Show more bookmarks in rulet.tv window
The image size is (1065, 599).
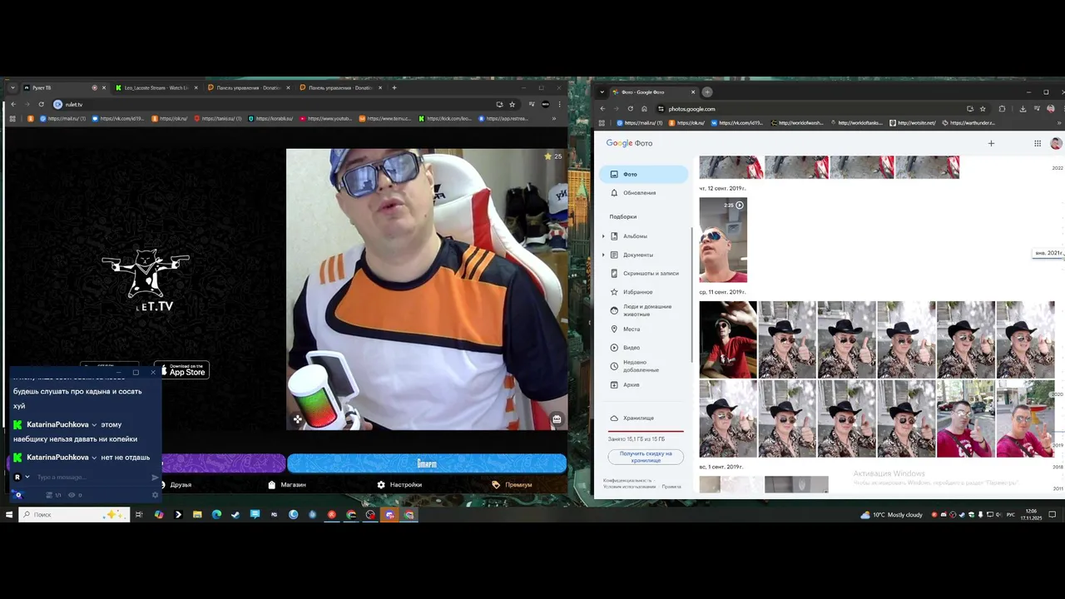pos(554,118)
